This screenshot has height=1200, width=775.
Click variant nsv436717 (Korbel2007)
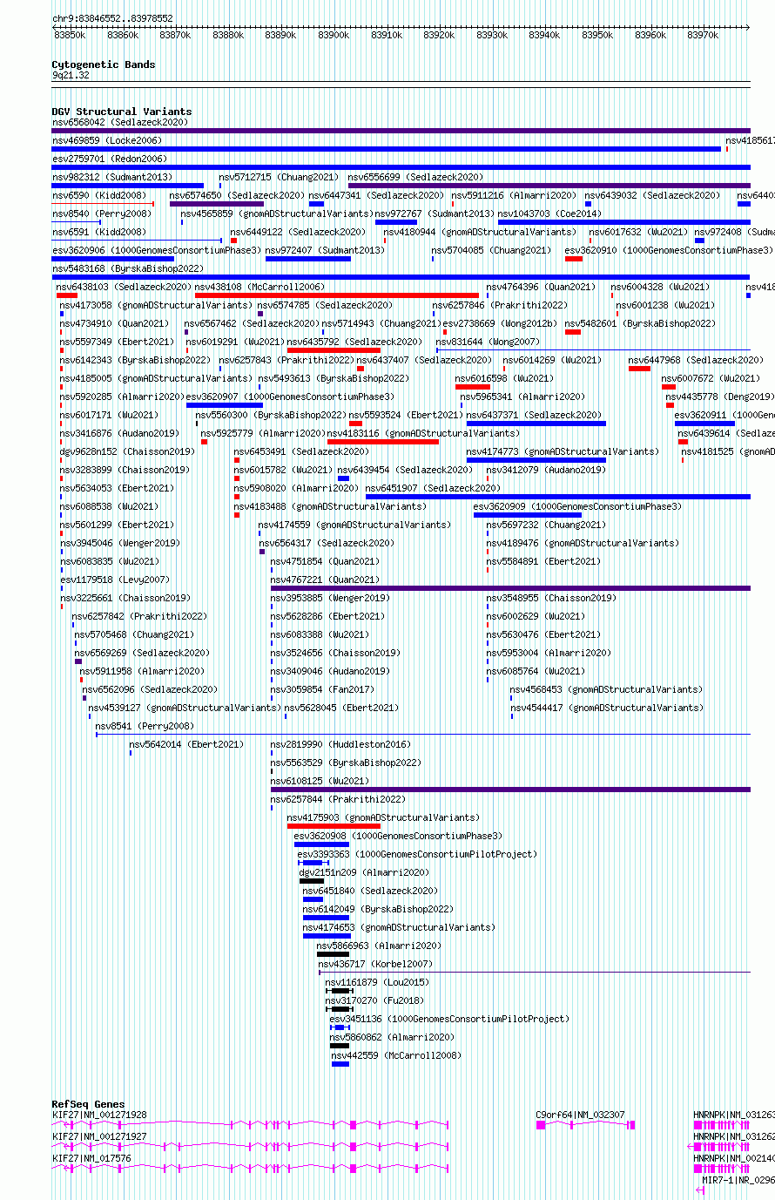coord(374,964)
